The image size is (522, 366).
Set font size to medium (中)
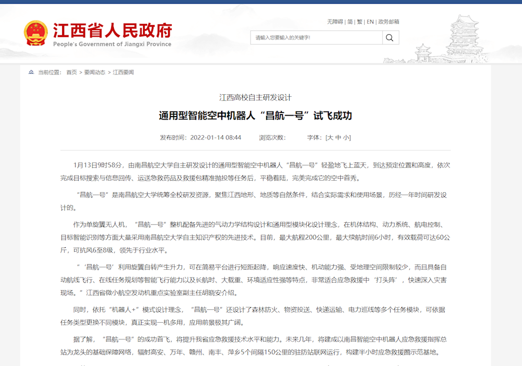point(338,137)
